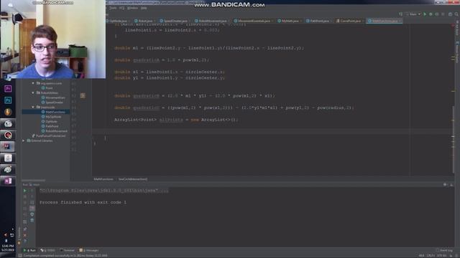Select MathFunctions in project tree

click(53, 112)
